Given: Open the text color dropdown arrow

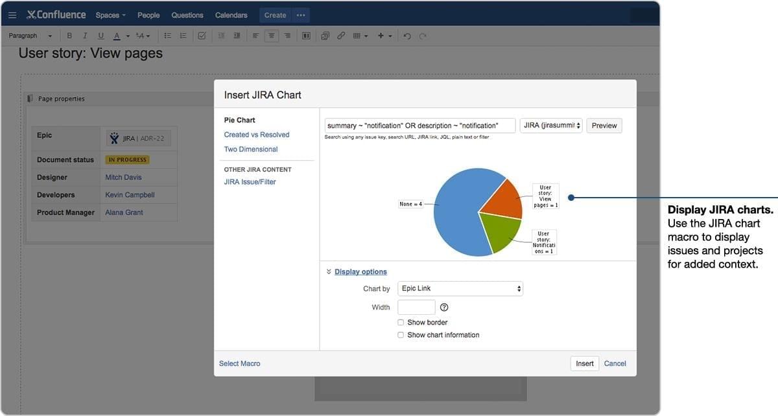Looking at the screenshot, I should pyautogui.click(x=128, y=36).
